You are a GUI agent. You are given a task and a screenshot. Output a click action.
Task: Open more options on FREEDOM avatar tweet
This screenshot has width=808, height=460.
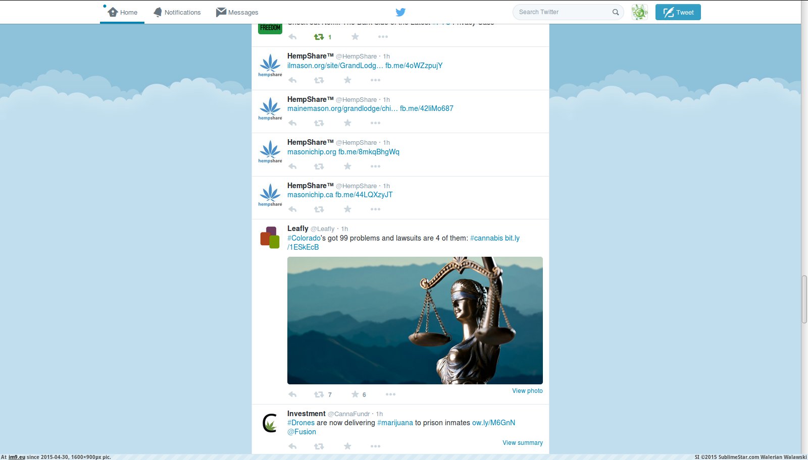point(383,37)
